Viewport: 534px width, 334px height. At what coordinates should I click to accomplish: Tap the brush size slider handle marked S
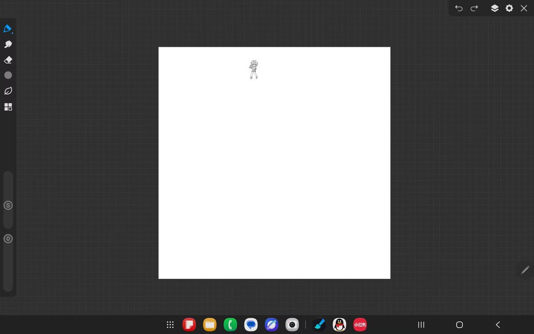(x=8, y=205)
